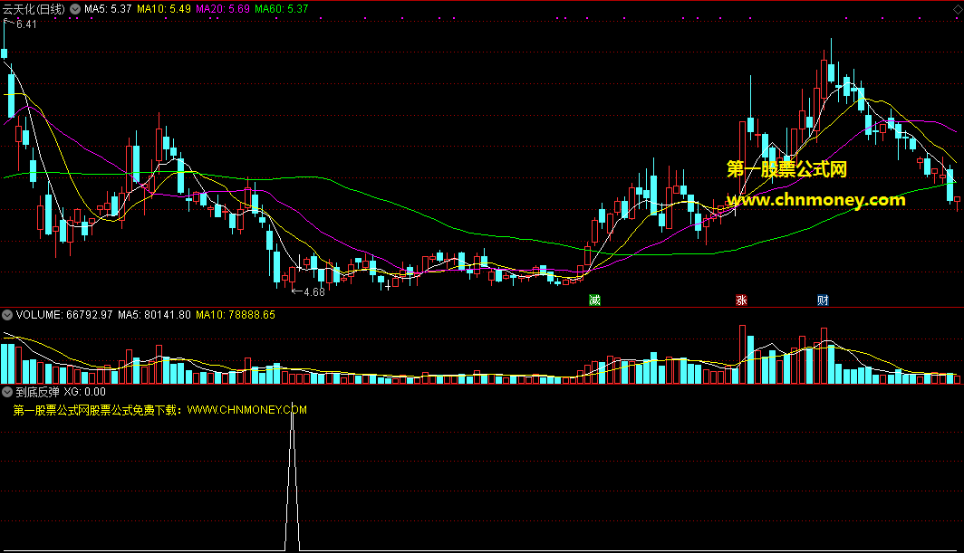Click the tallest red volume bar
This screenshot has height=553, width=964.
[x=742, y=355]
